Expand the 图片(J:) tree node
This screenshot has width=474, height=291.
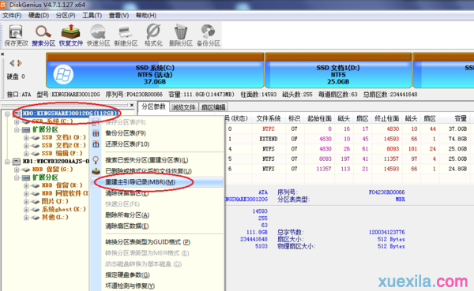coord(26,201)
